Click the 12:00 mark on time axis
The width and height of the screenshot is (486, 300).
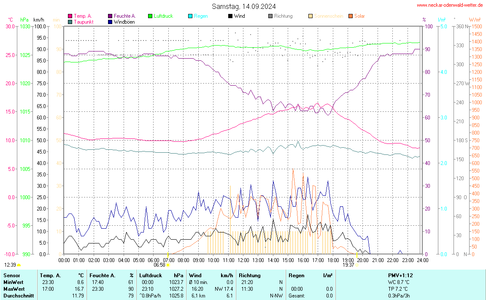243,260
